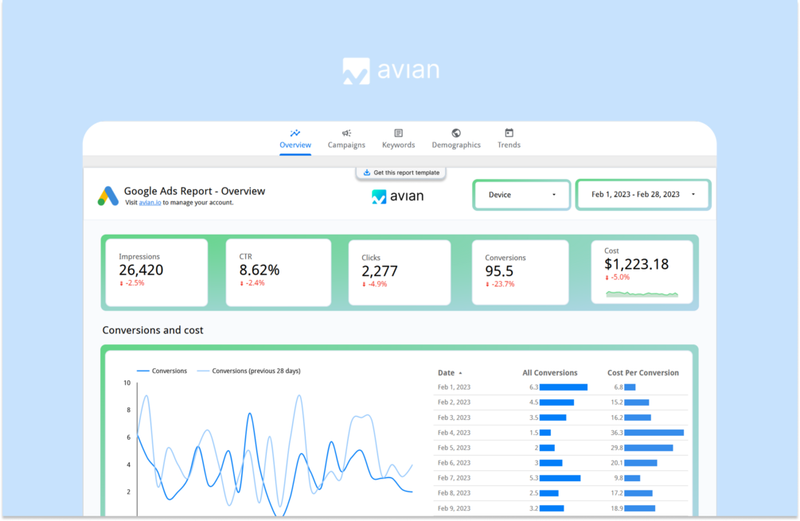Viewport: 800px width, 521px height.
Task: Click the Google Ads logo icon
Action: point(108,196)
